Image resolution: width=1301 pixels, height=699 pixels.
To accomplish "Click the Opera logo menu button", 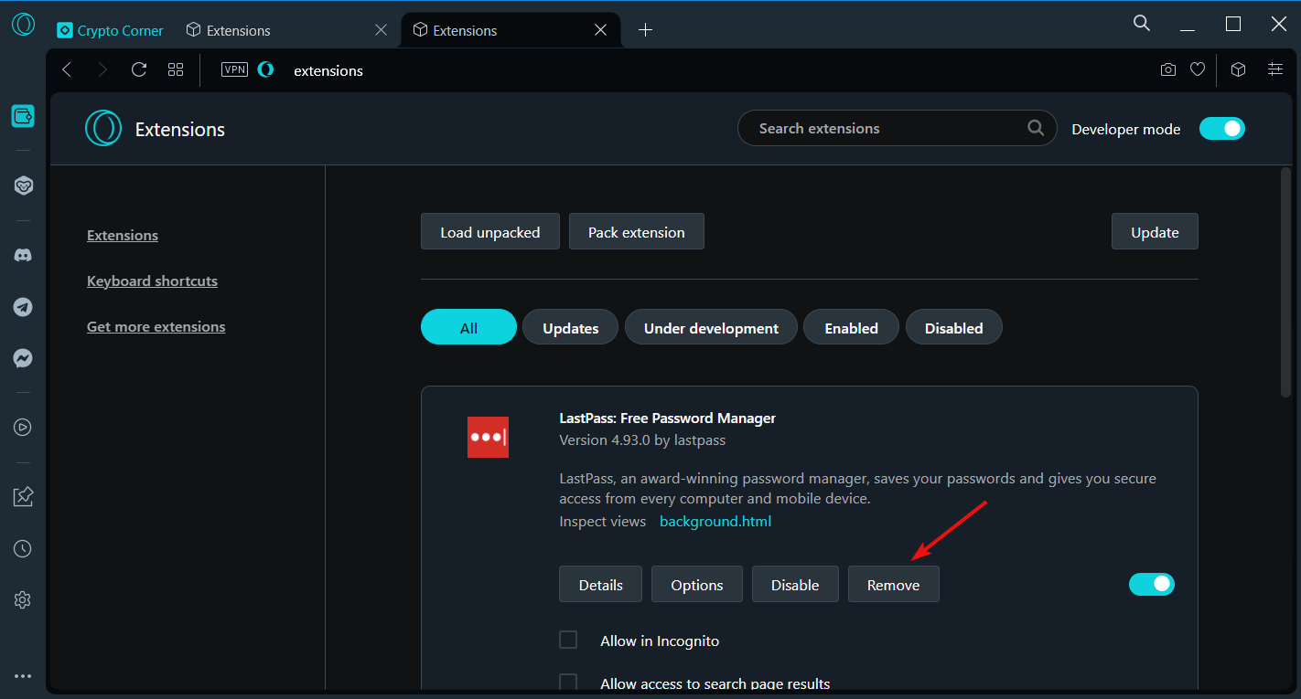I will pos(23,25).
